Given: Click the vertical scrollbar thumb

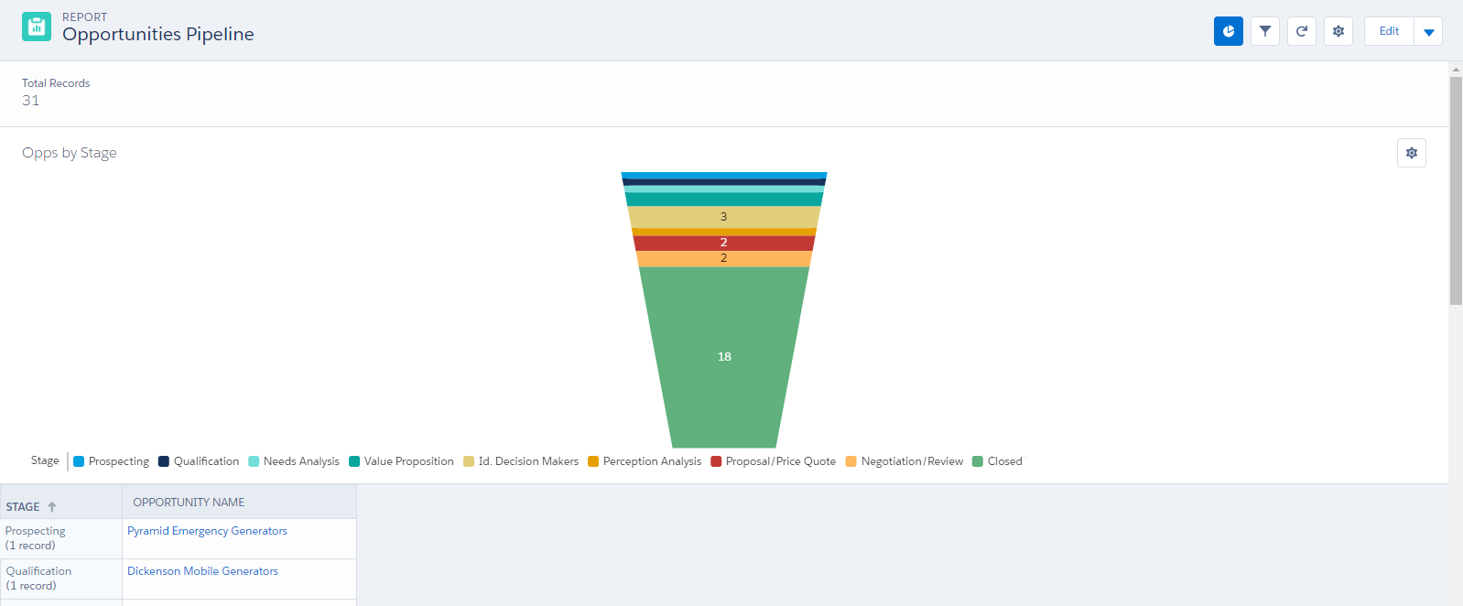Looking at the screenshot, I should click(1456, 190).
